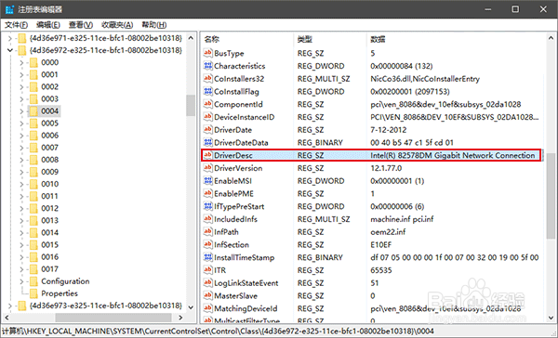Click the DriverDesc string icon

point(207,155)
